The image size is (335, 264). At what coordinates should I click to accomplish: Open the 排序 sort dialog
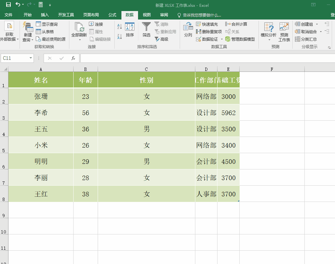tap(130, 30)
